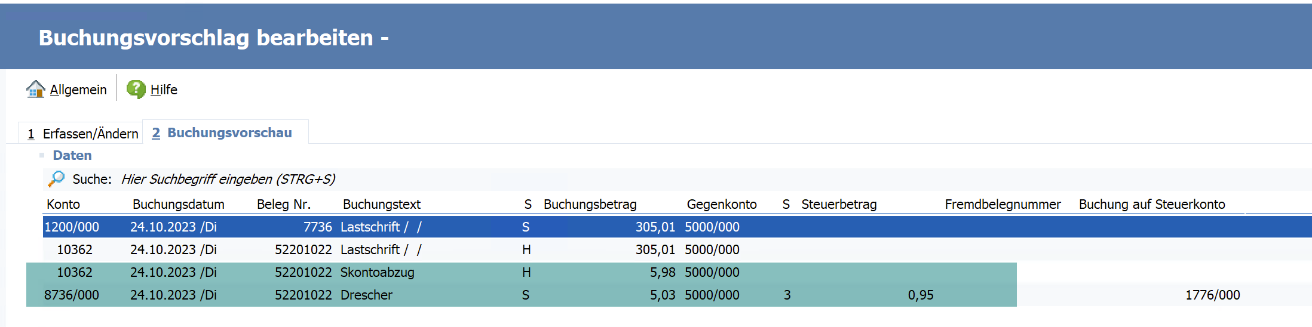The width and height of the screenshot is (1312, 327).
Task: Sort by the Konto column header
Action: [63, 204]
